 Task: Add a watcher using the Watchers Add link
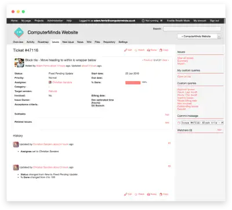(x=219, y=130)
